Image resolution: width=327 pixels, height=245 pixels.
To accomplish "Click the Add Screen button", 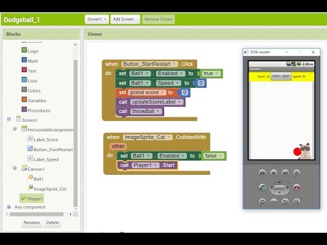I will (125, 19).
